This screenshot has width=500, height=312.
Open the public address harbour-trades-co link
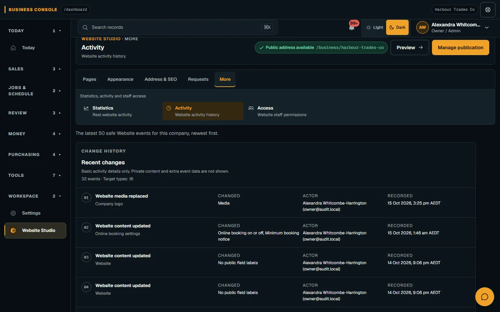321,47
